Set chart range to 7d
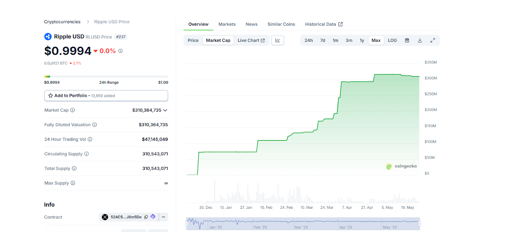This screenshot has width=505, height=232. coord(323,40)
